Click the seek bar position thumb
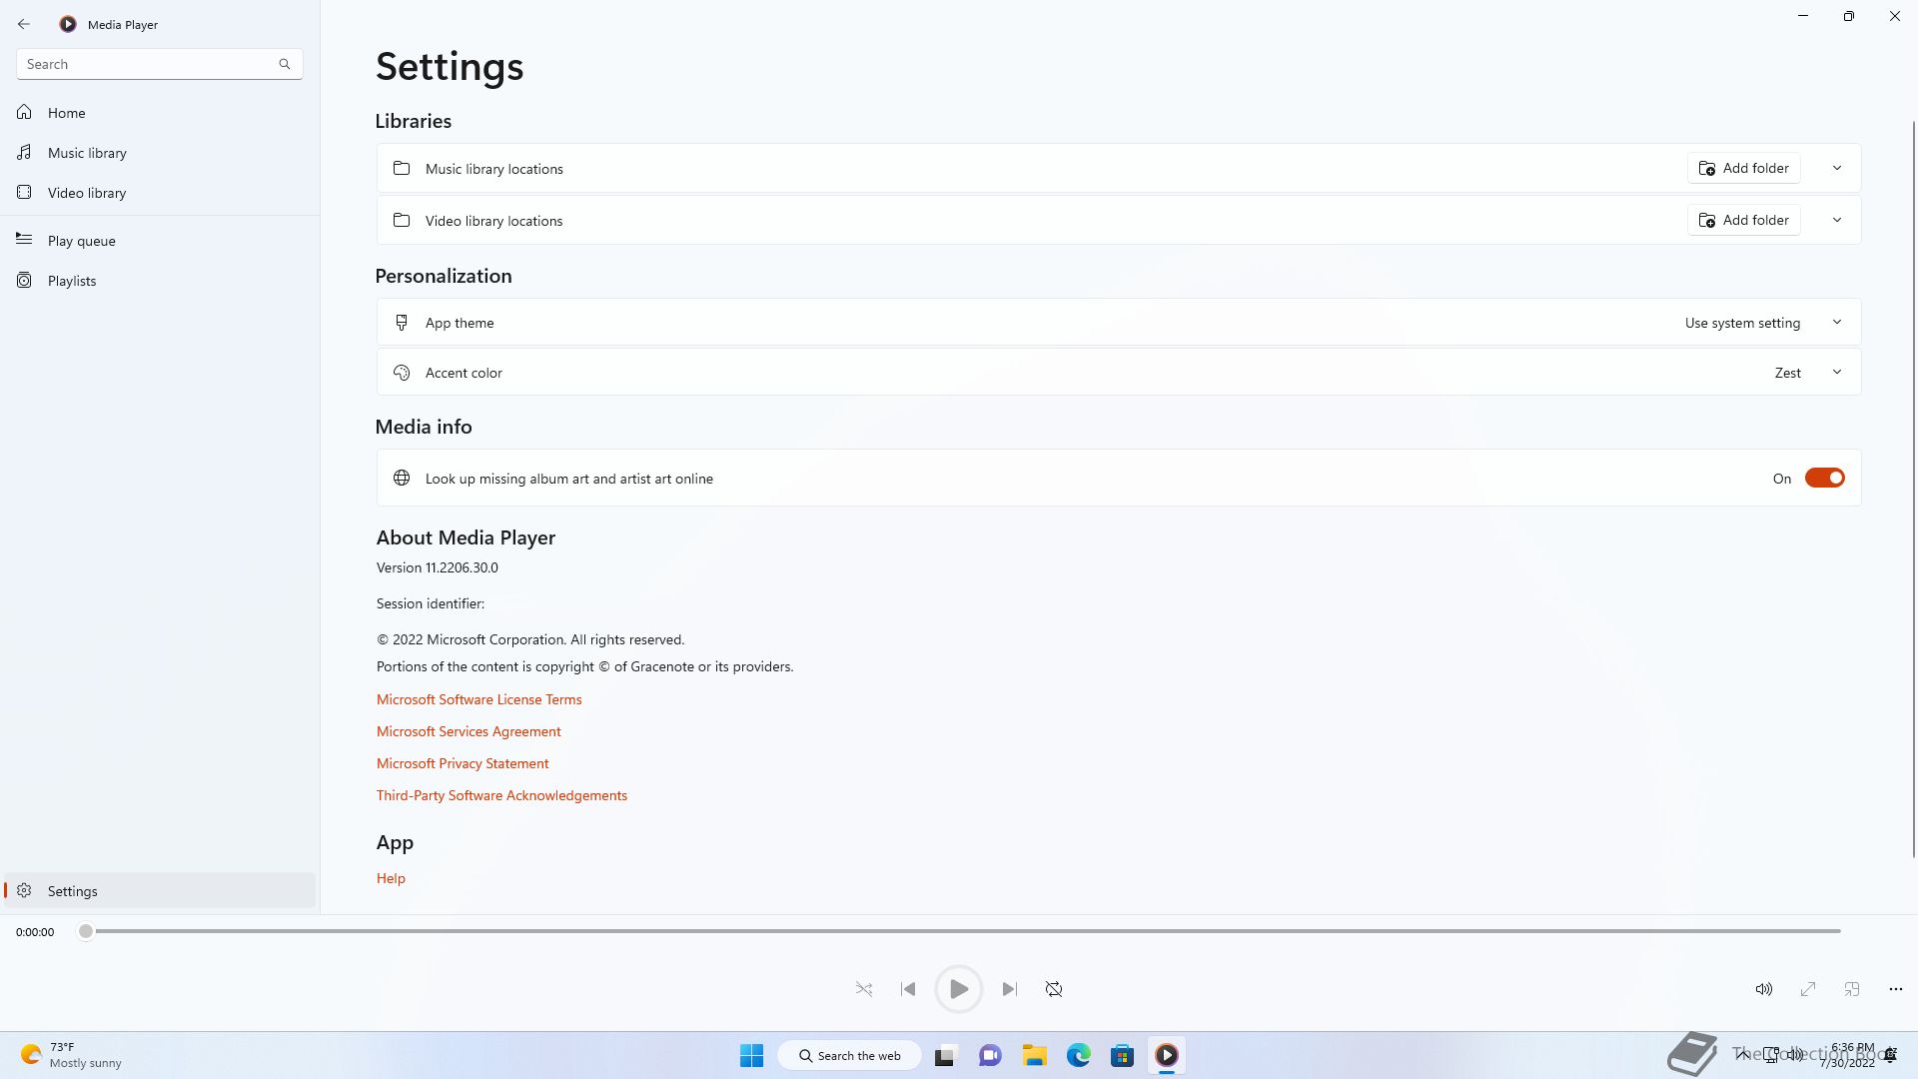 coord(86,931)
